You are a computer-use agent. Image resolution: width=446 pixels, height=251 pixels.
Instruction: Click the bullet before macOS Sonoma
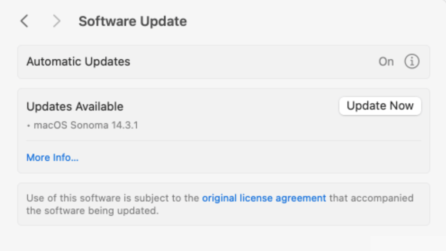29,126
